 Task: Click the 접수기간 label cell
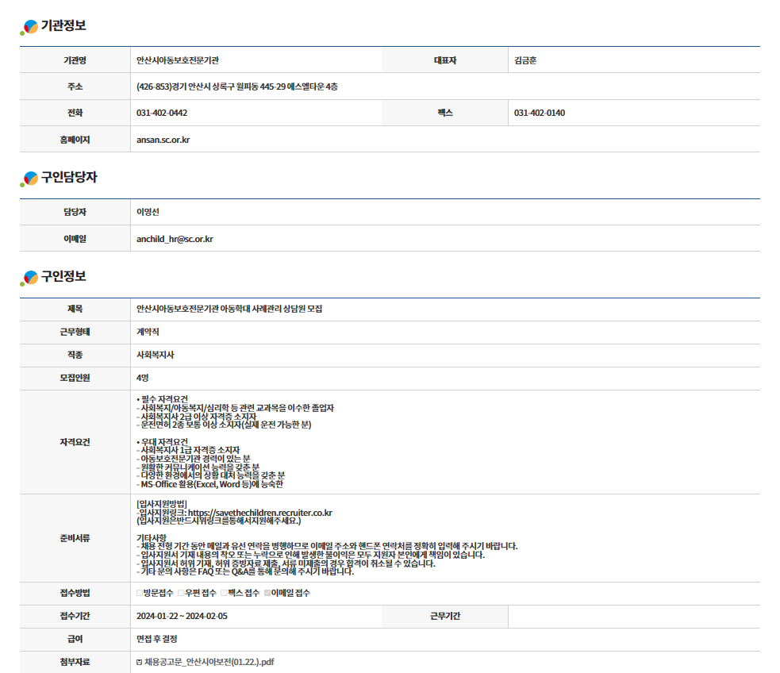click(75, 616)
